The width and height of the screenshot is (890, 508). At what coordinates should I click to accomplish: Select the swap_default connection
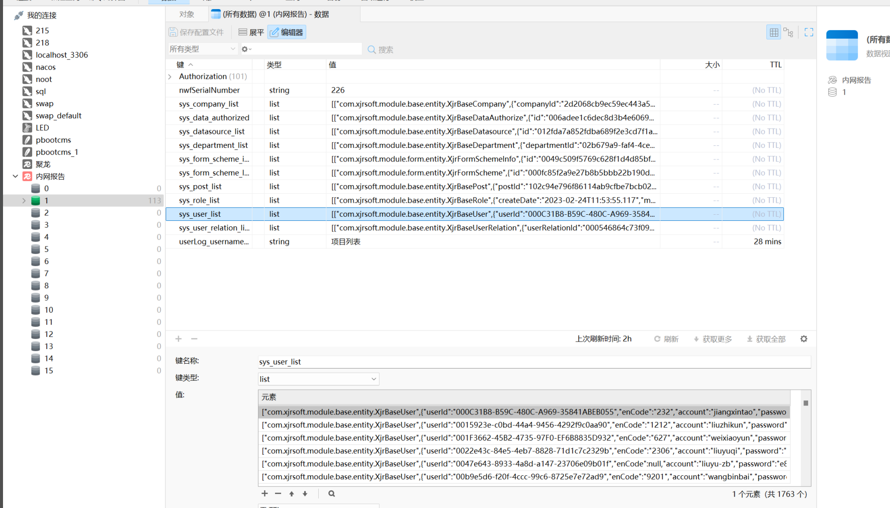click(x=58, y=116)
